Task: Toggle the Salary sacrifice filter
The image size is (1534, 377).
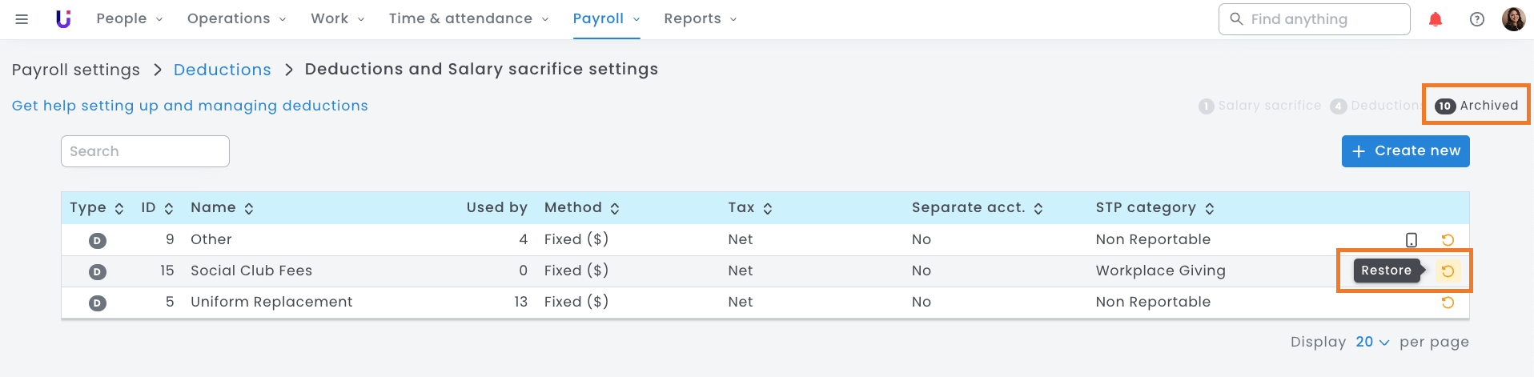Action: click(1259, 106)
